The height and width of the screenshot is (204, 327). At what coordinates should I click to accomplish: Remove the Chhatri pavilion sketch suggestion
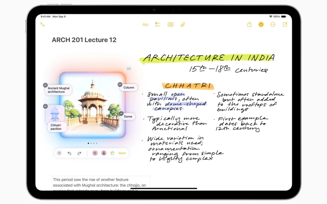(45, 106)
